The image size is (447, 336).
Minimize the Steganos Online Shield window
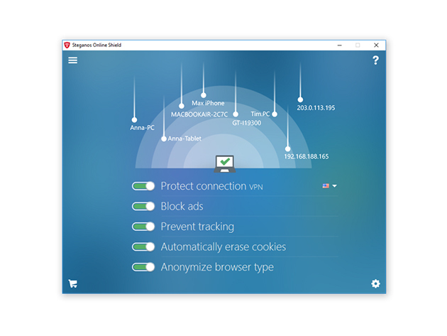[340, 45]
